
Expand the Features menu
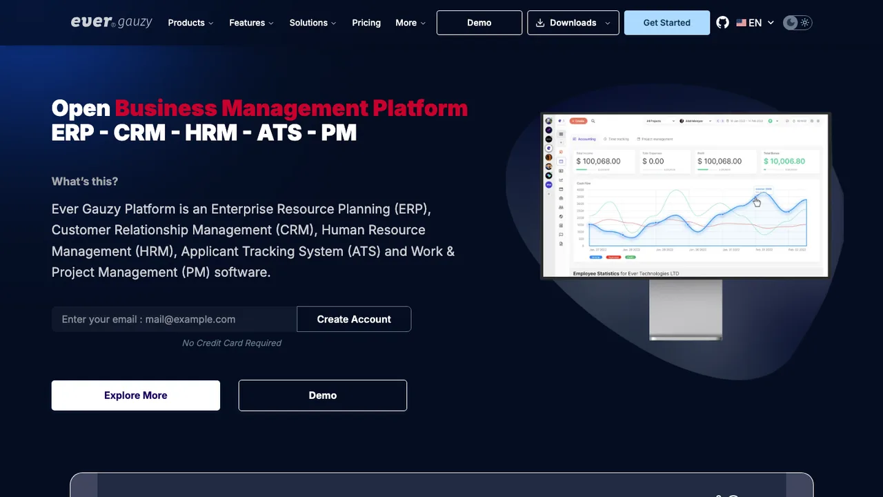click(x=252, y=23)
